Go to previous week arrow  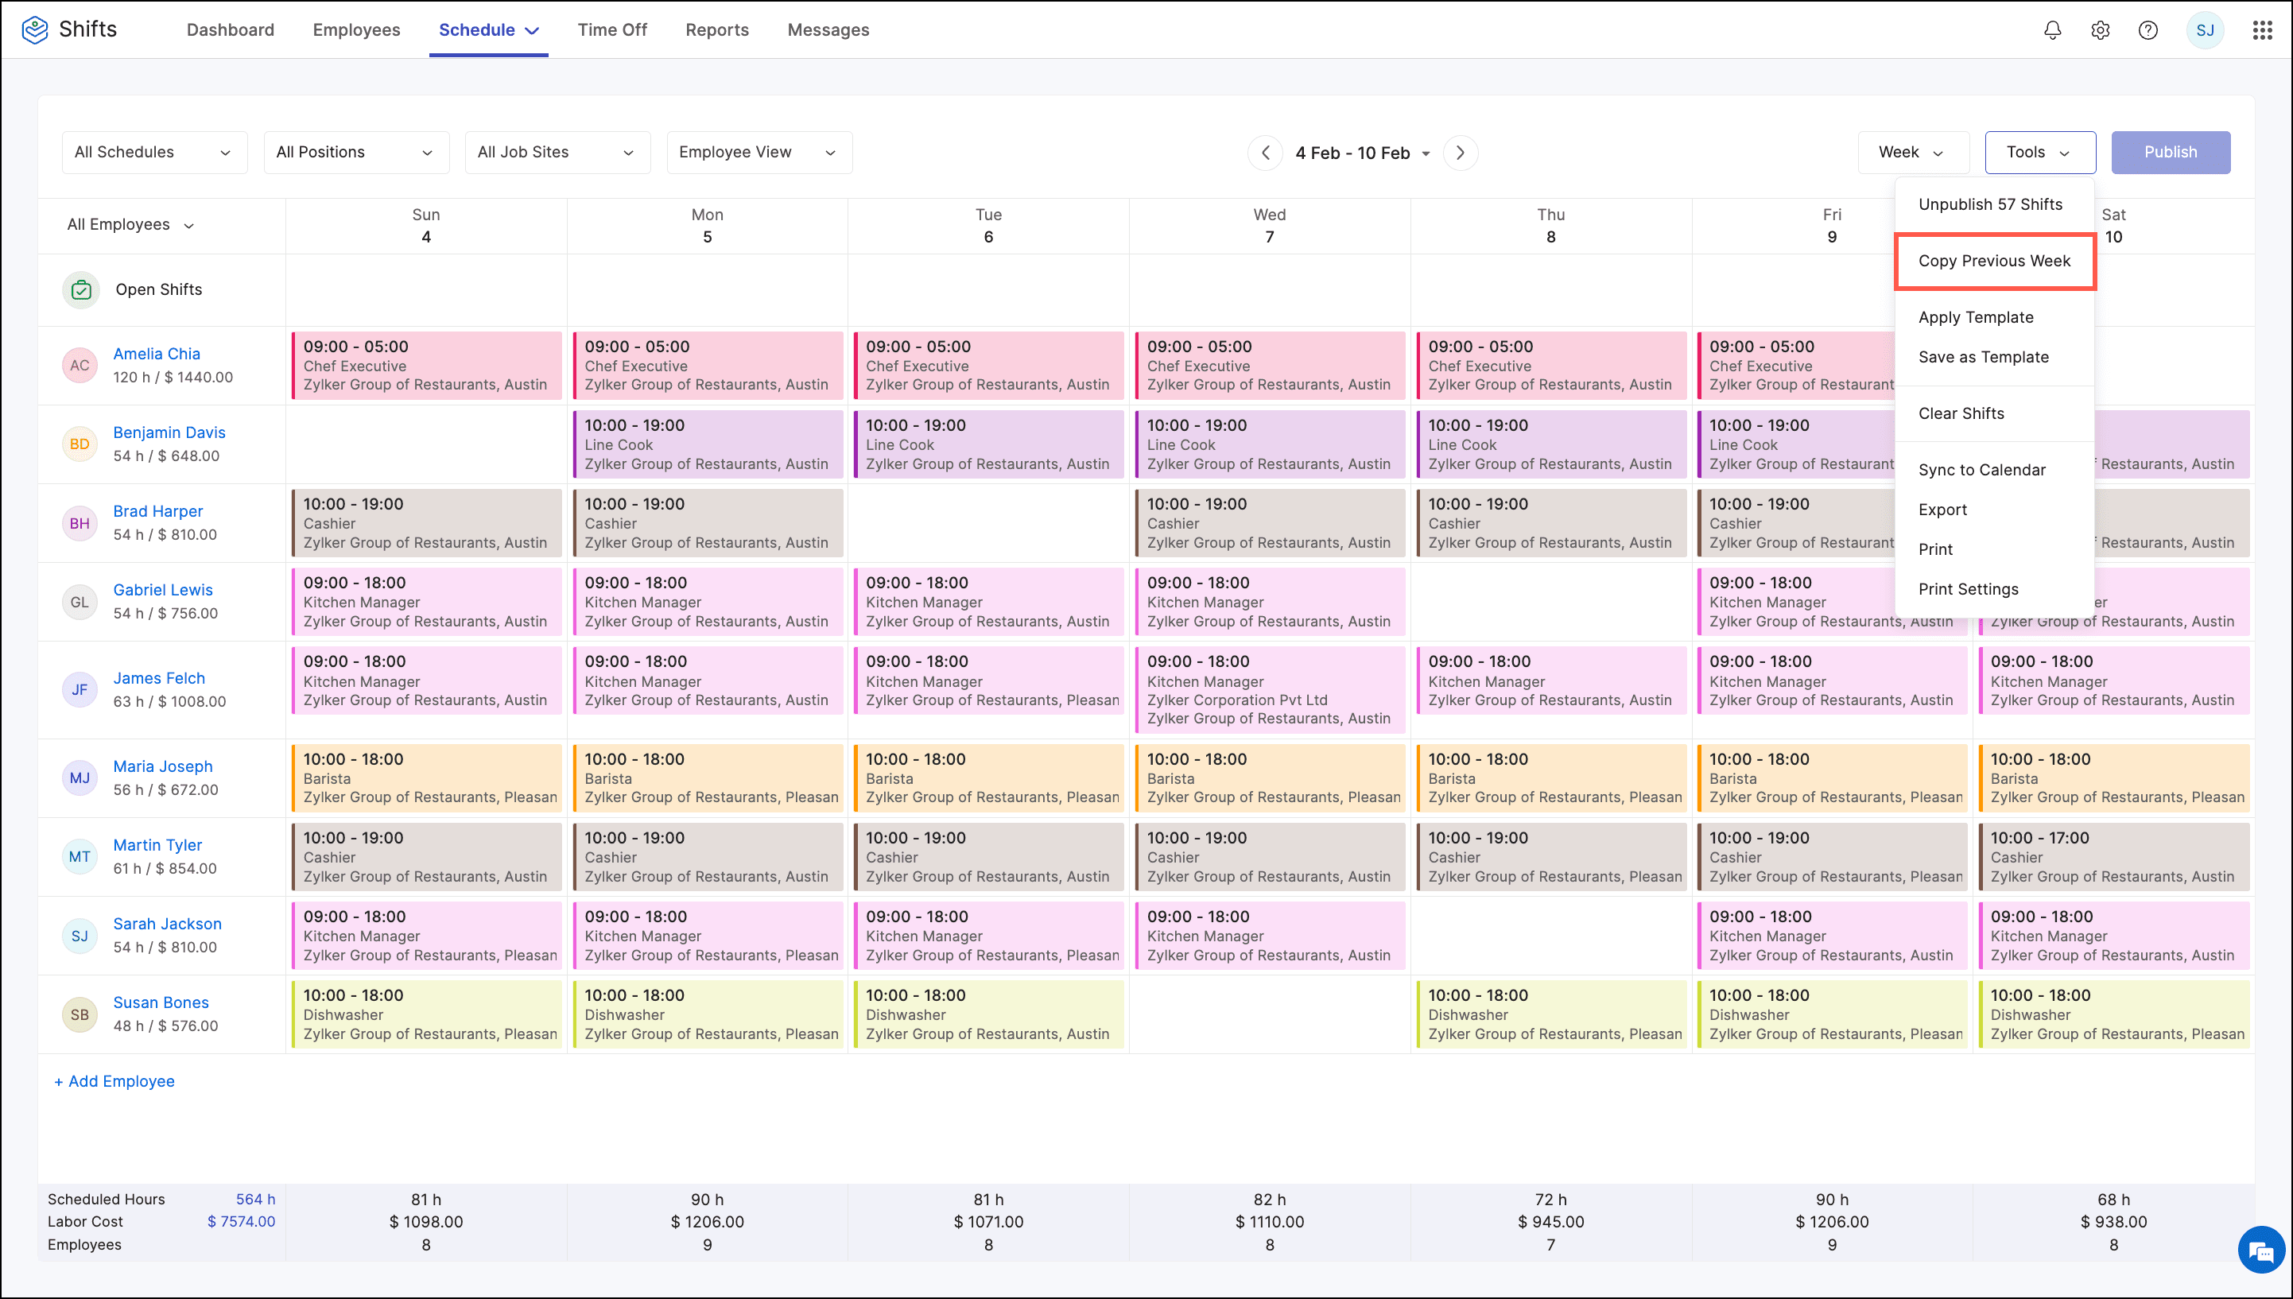click(1265, 153)
